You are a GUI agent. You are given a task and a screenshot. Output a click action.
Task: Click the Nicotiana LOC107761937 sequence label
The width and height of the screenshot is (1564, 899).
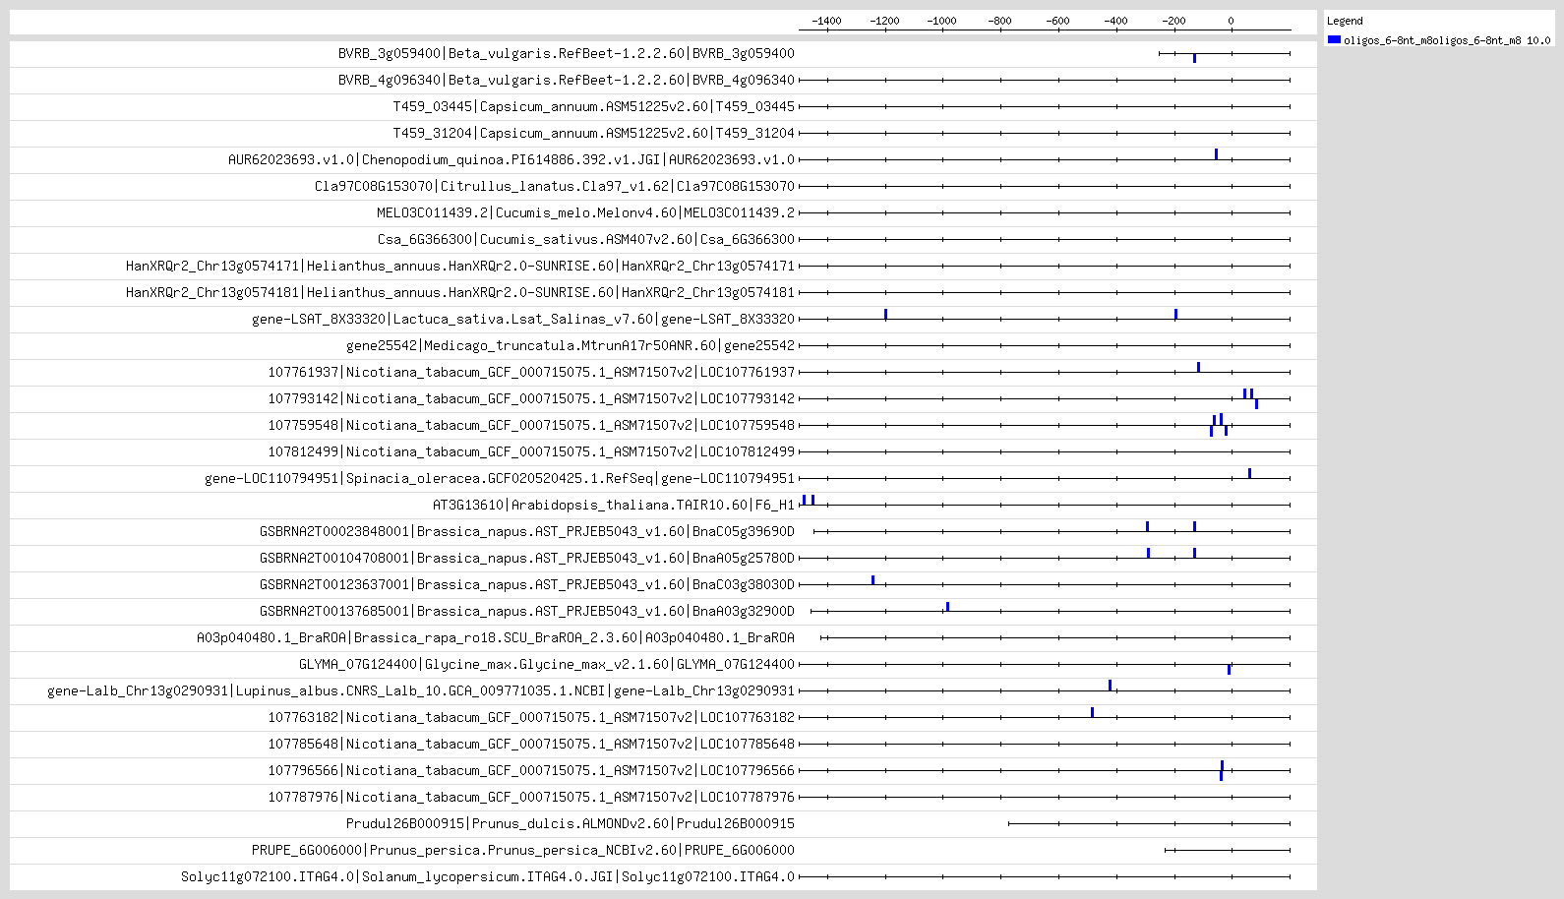[531, 372]
